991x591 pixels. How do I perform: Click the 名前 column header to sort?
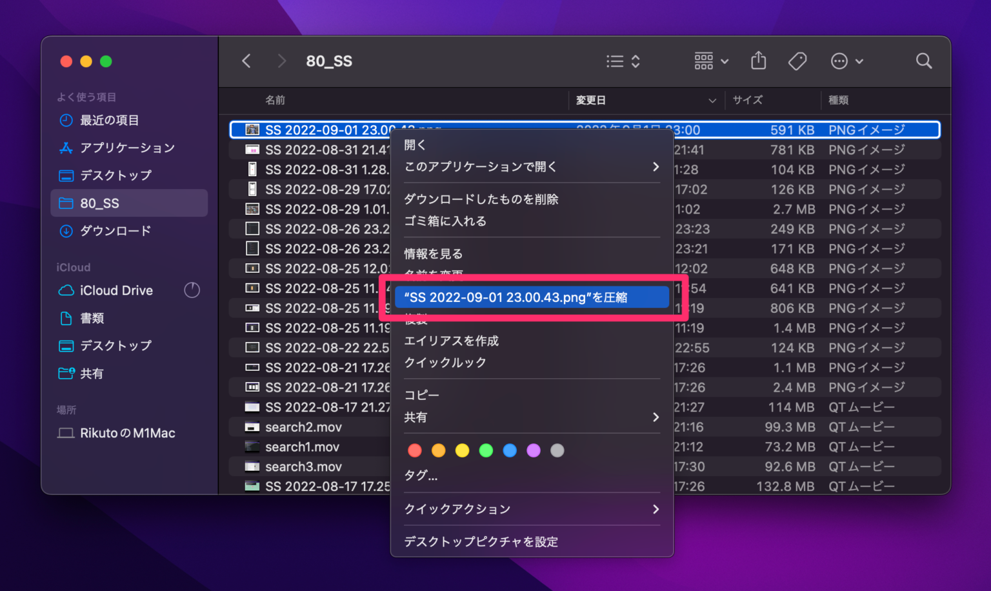(x=275, y=100)
